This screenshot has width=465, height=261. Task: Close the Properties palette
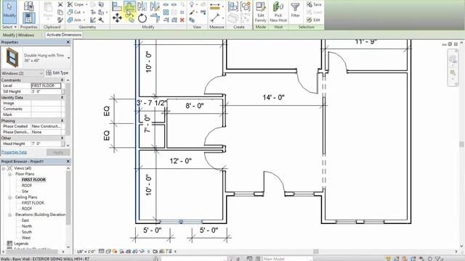[x=68, y=42]
